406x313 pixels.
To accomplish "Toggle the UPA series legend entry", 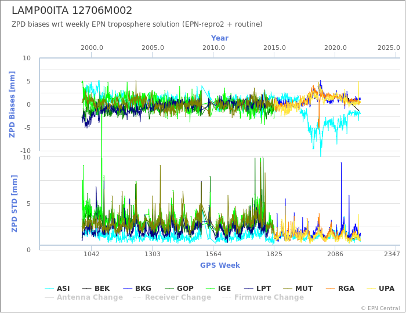I will pyautogui.click(x=380, y=289).
